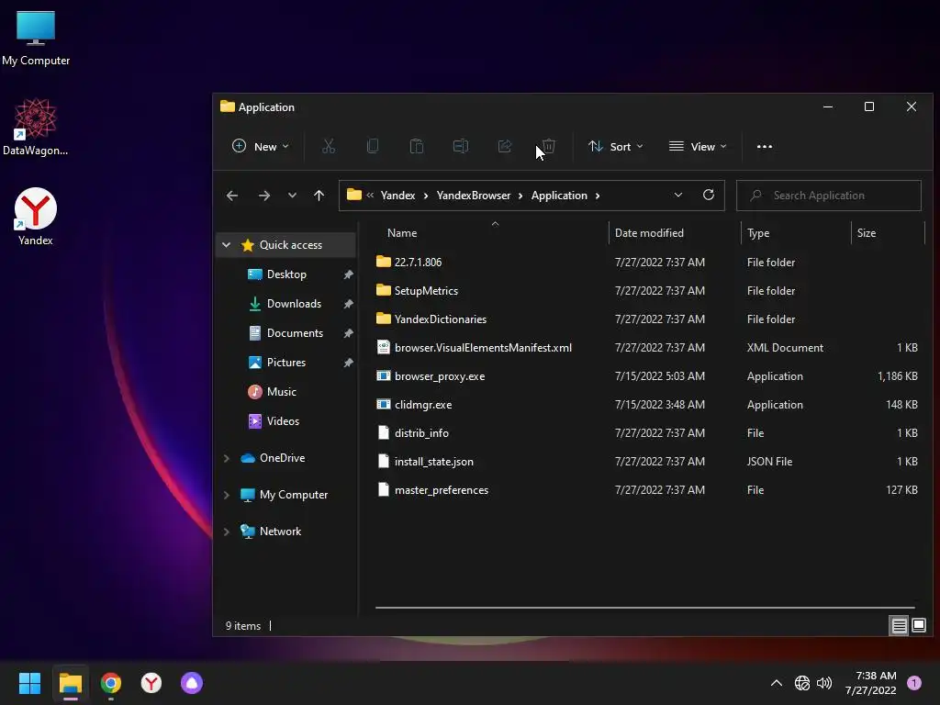The height and width of the screenshot is (705, 940).
Task: Open volume control in system tray
Action: [x=824, y=683]
